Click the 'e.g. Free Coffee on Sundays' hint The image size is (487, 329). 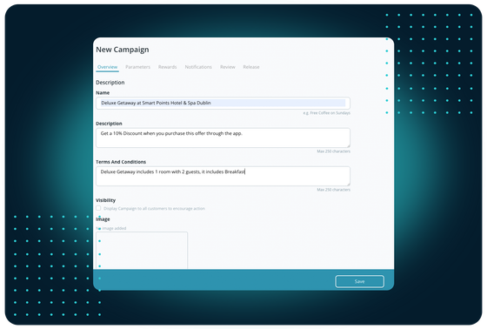(327, 113)
